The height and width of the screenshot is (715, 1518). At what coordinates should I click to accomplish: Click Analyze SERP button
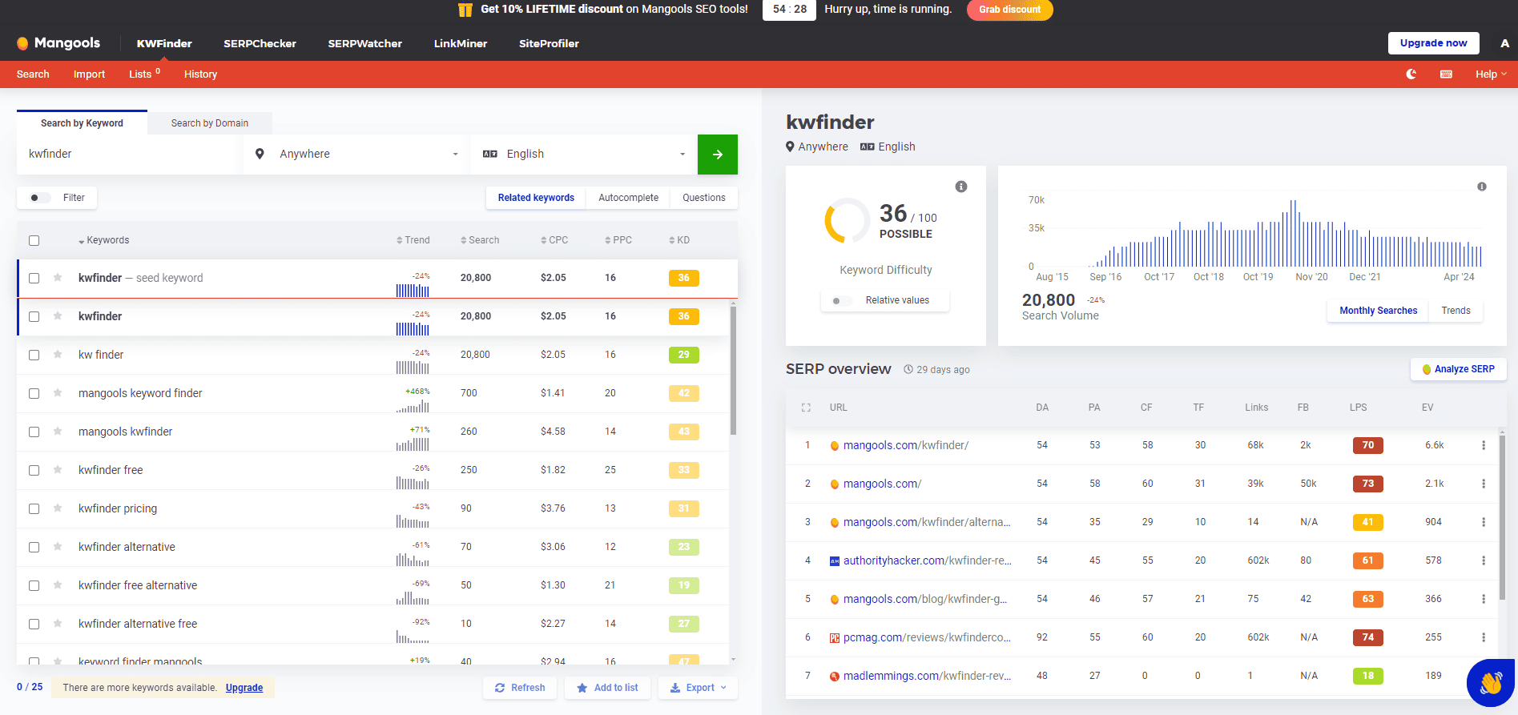pos(1458,369)
